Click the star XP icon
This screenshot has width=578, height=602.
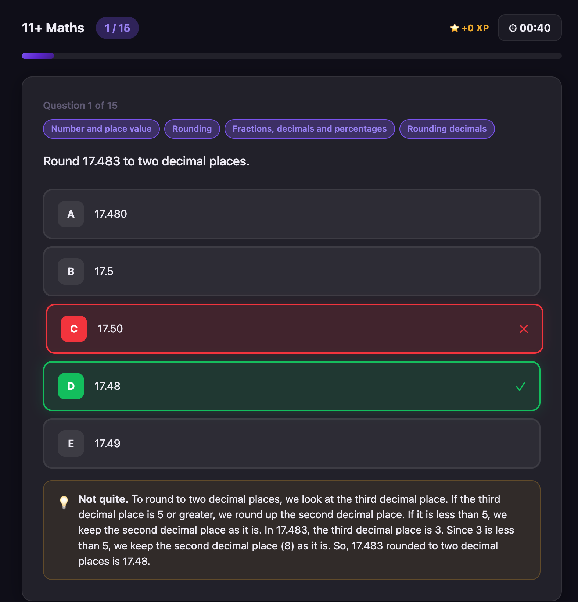click(x=455, y=28)
